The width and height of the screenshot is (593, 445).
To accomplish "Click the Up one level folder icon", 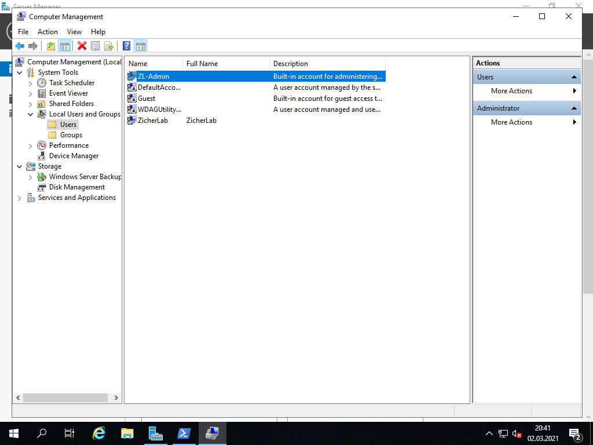I will tap(51, 46).
